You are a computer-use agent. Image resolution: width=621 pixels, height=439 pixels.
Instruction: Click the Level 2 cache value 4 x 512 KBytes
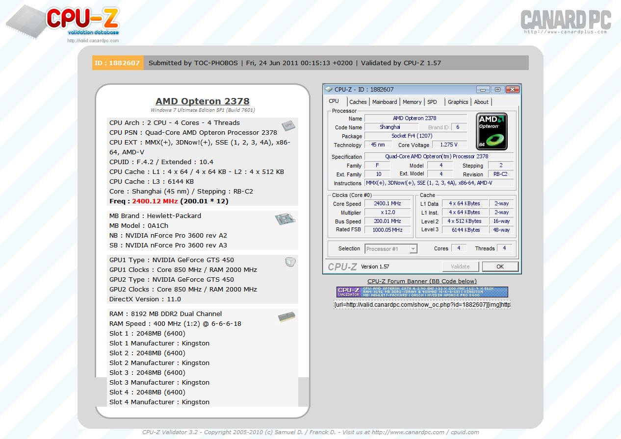click(465, 221)
